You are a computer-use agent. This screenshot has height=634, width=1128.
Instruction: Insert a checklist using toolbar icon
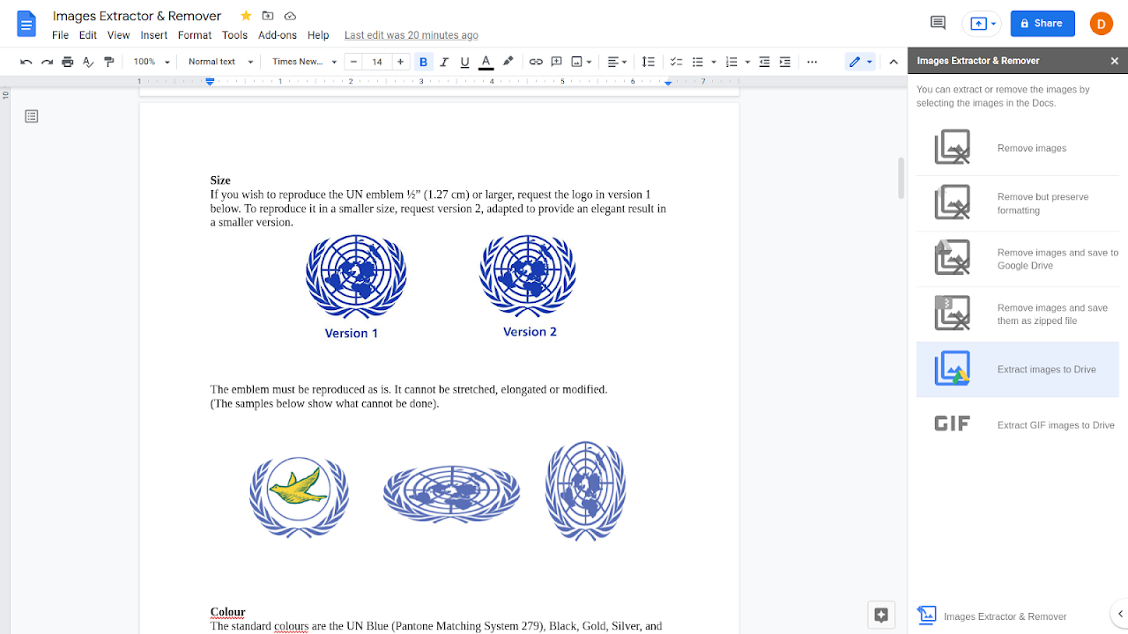(x=676, y=62)
